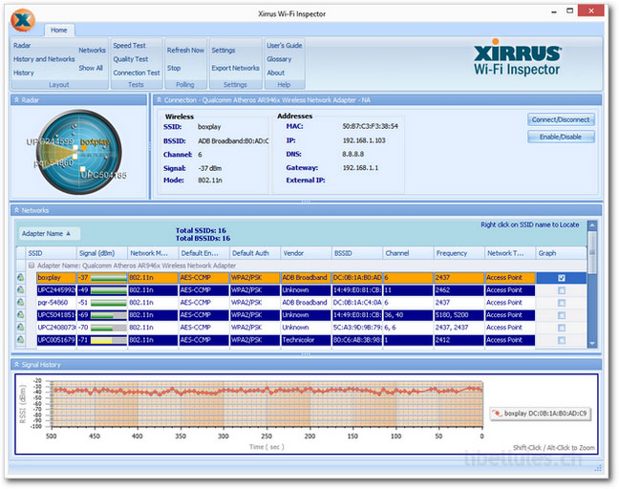619x489 pixels.
Task: Sort by the Signal (dBm) column
Action: pyautogui.click(x=102, y=253)
